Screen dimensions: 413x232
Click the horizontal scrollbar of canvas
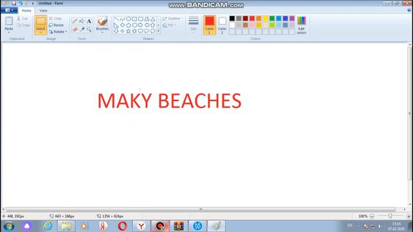tap(201, 209)
